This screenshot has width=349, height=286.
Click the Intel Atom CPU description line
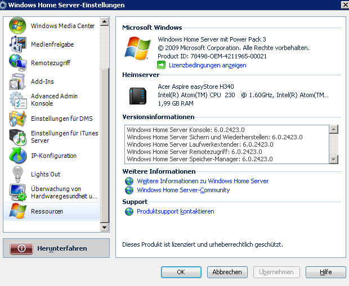pos(243,95)
